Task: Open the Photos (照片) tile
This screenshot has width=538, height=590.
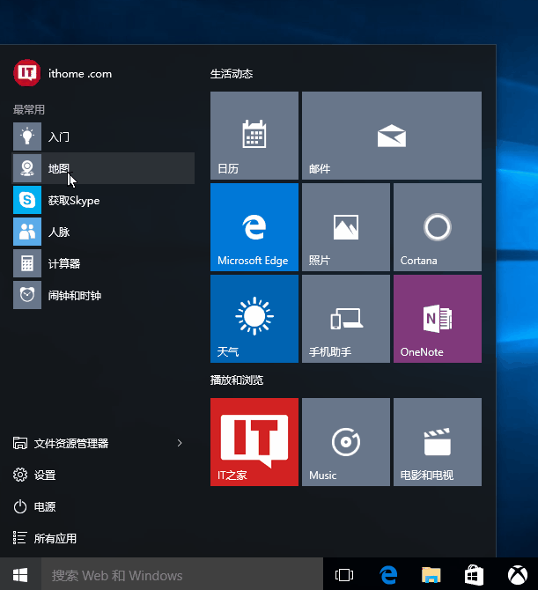Action: [x=345, y=227]
